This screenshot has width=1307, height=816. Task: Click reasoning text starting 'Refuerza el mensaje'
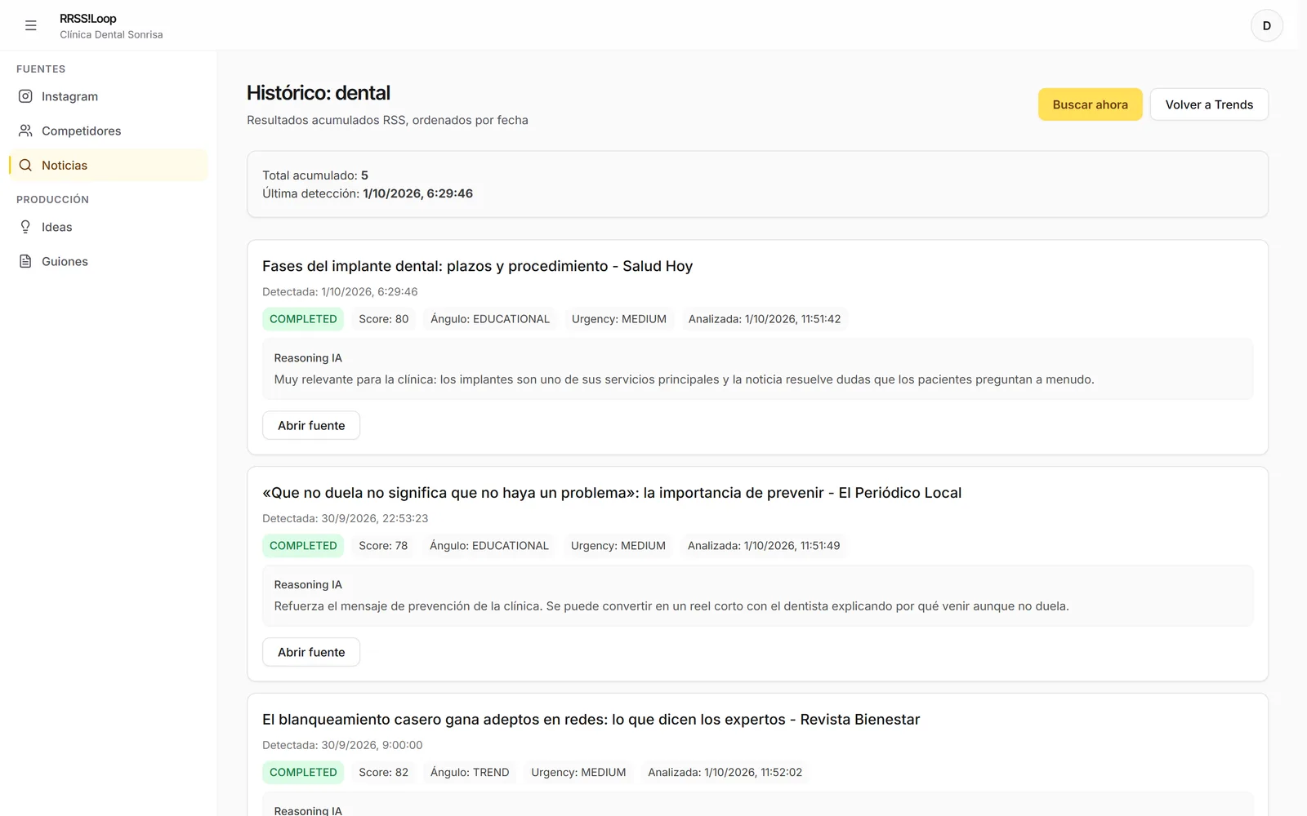tap(671, 606)
